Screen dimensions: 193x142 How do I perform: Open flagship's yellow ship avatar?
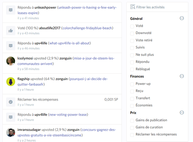11,82
